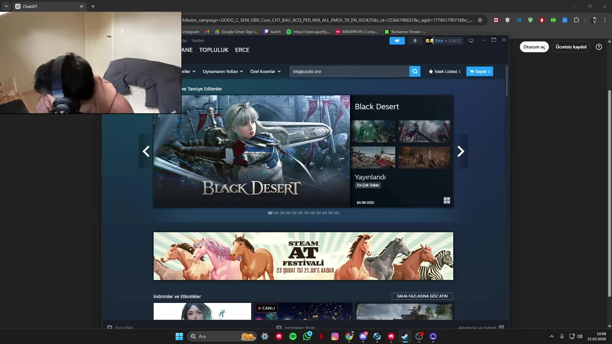612x344 pixels.
Task: Open a new browser tab with plus button
Action: (93, 6)
